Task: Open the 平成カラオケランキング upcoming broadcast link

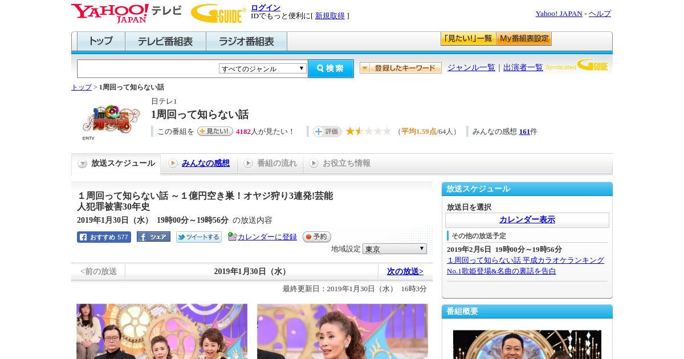Action: point(526,266)
